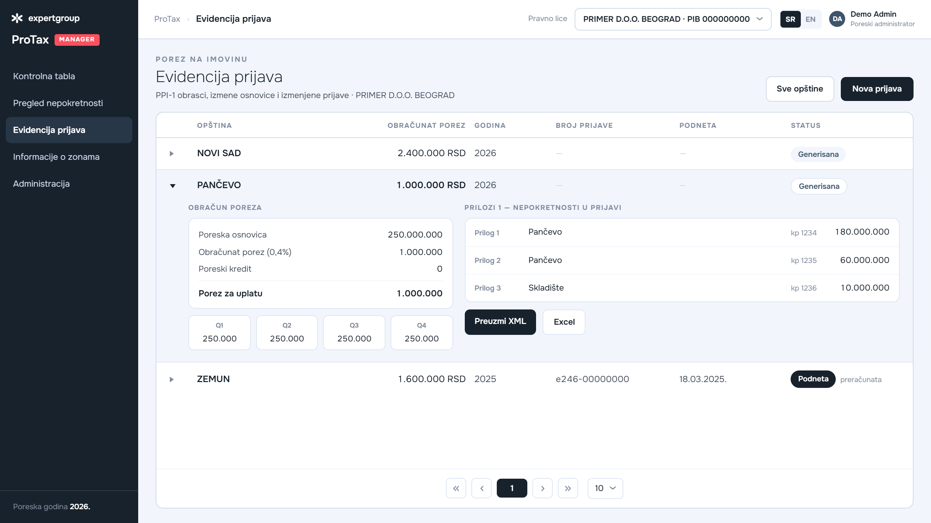931x523 pixels.
Task: Export with the Excel button
Action: click(564, 322)
